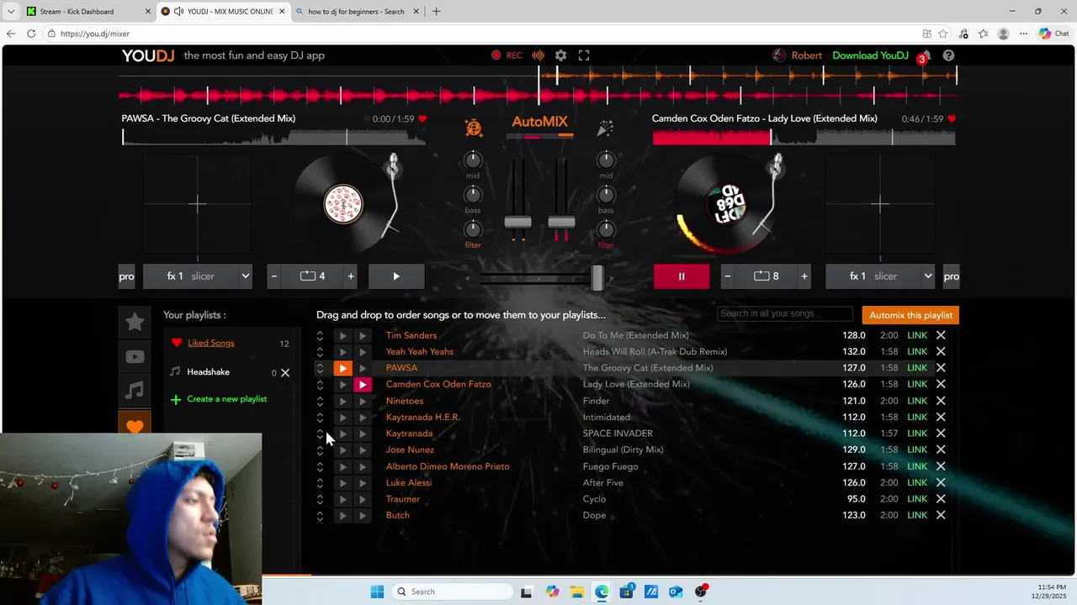Open the music note sidebar tab
The image size is (1077, 605).
pos(135,391)
